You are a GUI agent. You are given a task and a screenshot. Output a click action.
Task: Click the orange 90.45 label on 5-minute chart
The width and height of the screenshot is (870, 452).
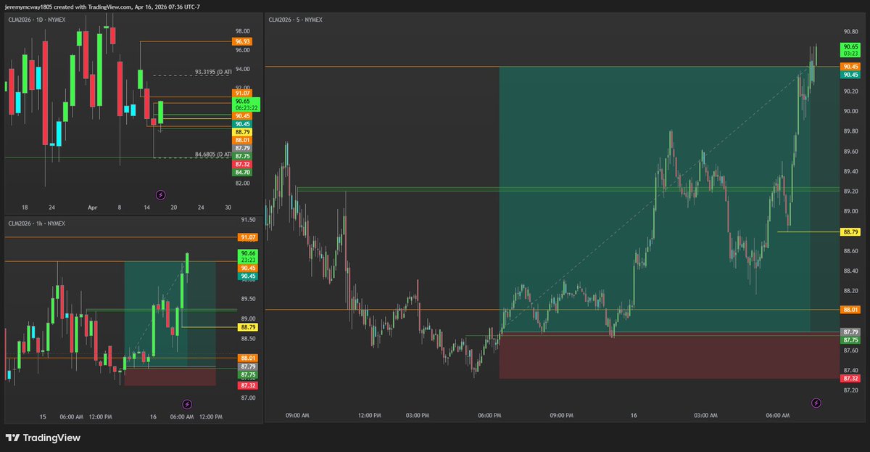click(x=850, y=67)
